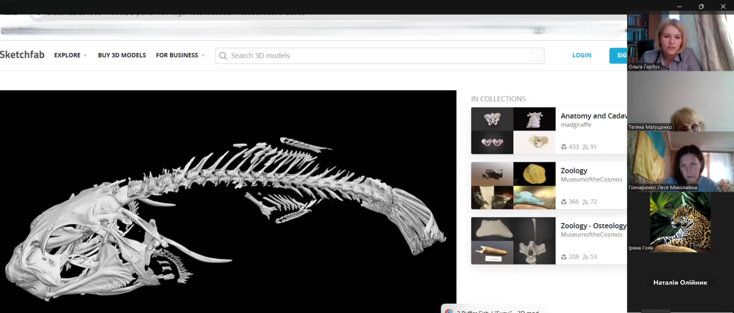Click the 53 subscribers feed icon
Image resolution: width=734 pixels, height=313 pixels.
click(x=585, y=257)
